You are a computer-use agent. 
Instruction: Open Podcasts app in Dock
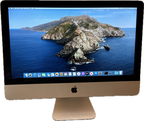83,74
